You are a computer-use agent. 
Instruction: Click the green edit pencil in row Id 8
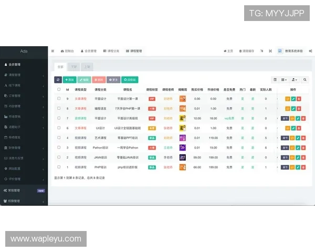point(293,109)
